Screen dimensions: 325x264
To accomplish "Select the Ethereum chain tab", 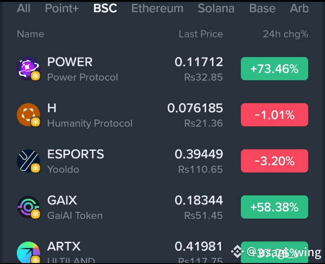I will (x=157, y=9).
